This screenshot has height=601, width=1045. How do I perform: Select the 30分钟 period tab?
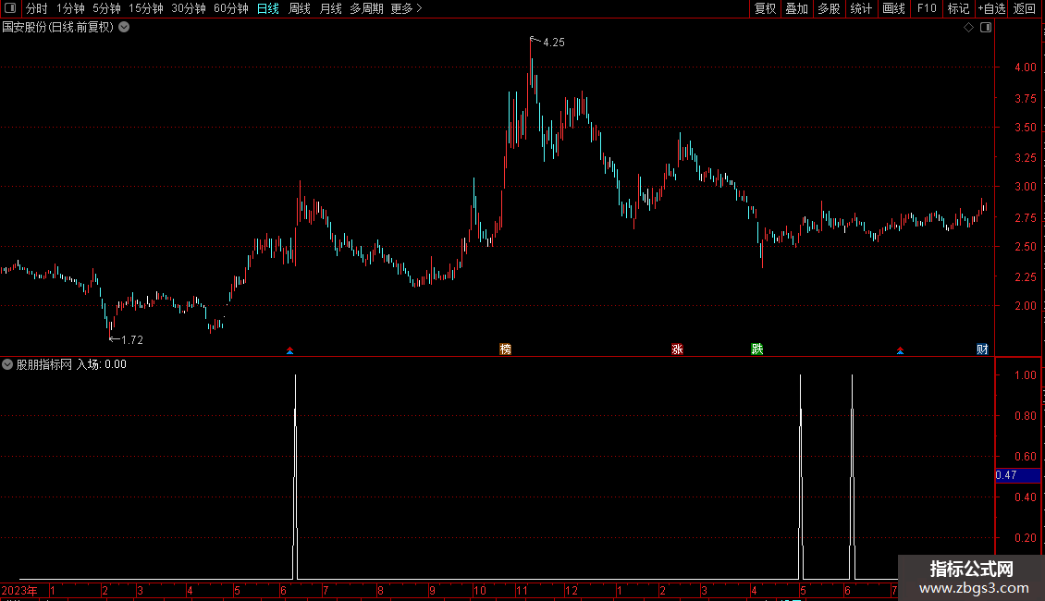coord(188,8)
